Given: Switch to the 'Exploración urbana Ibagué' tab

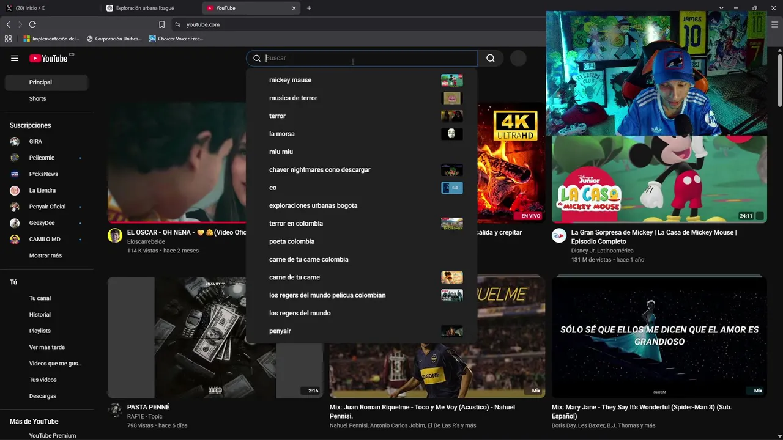Looking at the screenshot, I should click(151, 8).
